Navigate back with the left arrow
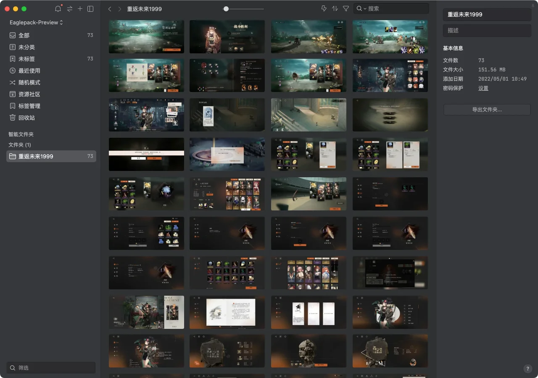Screen dimensions: 538x378 (110, 9)
